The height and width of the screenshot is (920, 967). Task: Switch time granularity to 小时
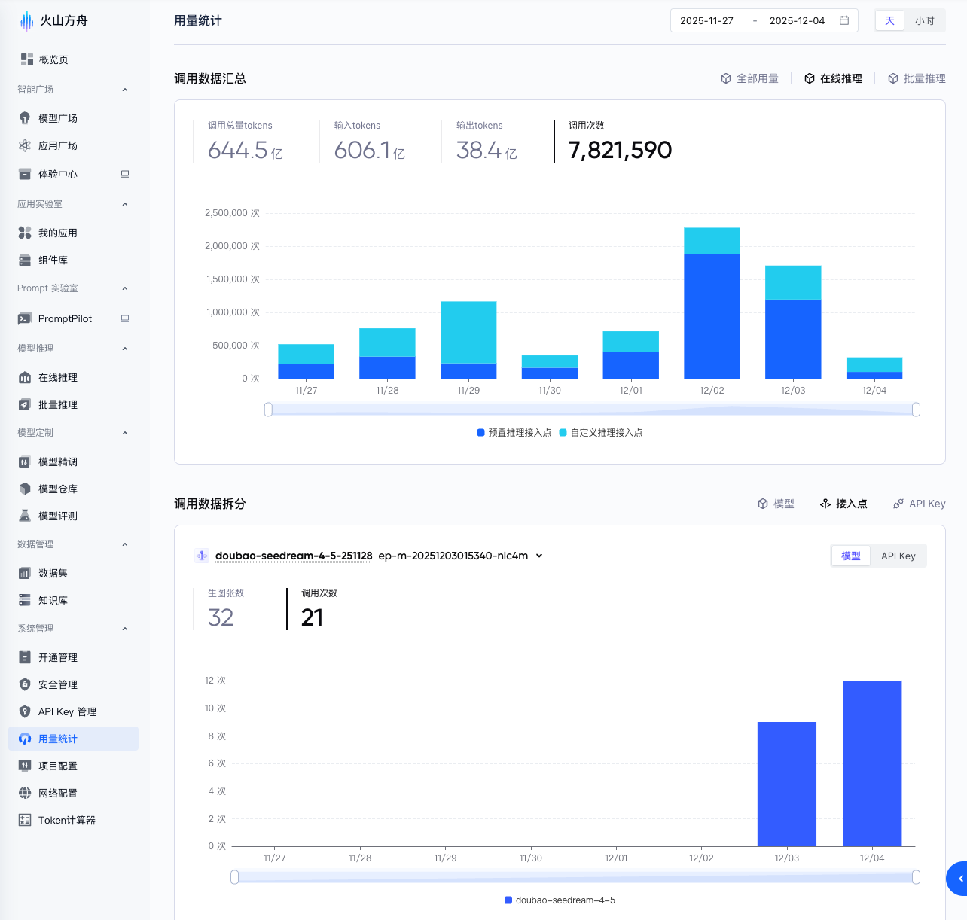[924, 20]
